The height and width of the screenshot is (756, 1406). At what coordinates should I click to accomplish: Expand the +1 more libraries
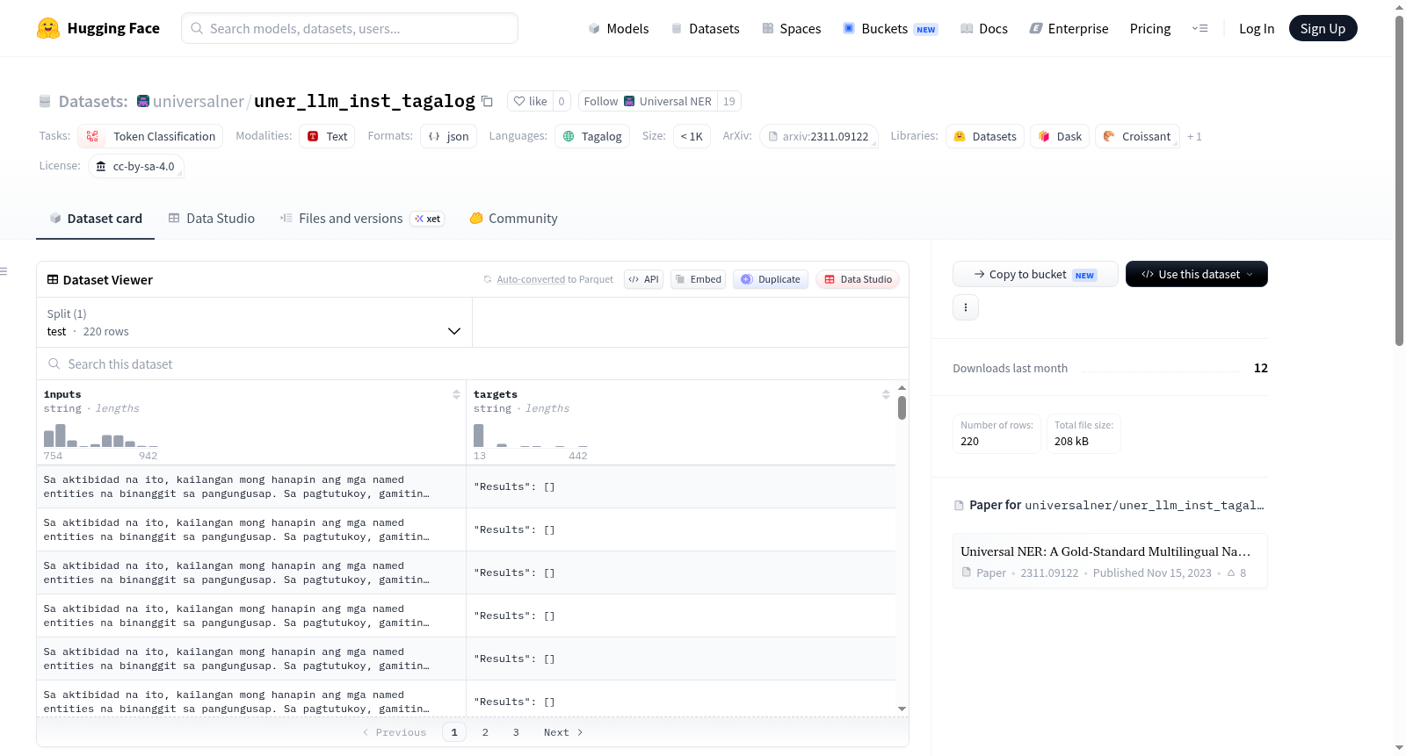coord(1194,136)
